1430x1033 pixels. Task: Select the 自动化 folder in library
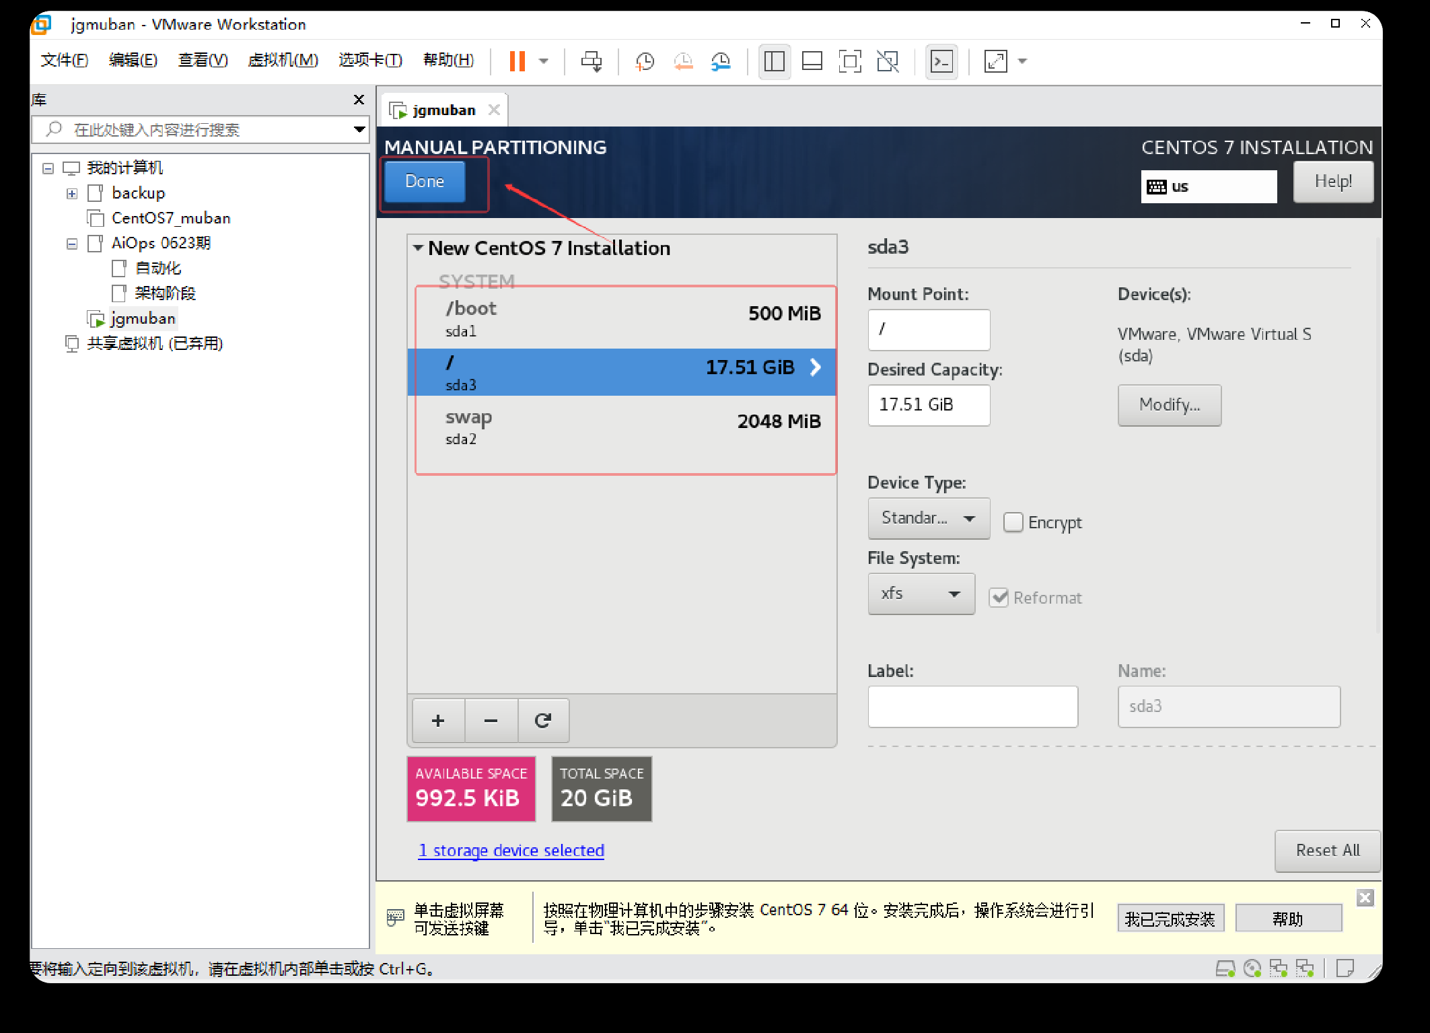tap(146, 268)
